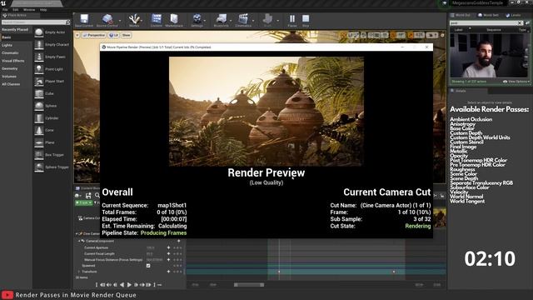Select the Recently Placed category
This screenshot has width=533, height=300.
(15, 30)
